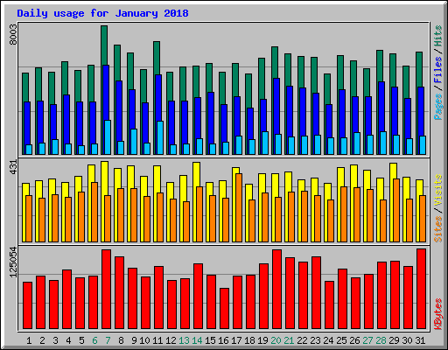This screenshot has height=350, width=448.
Task: Click the orange Sites bar for day 17
Action: (239, 207)
